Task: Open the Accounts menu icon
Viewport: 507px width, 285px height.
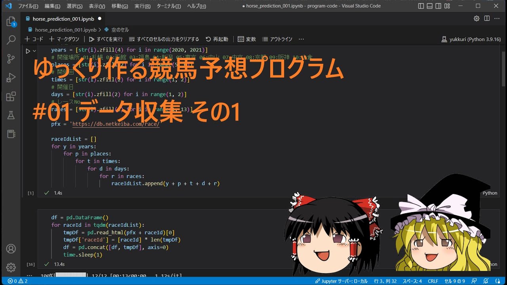Action: pos(11,249)
